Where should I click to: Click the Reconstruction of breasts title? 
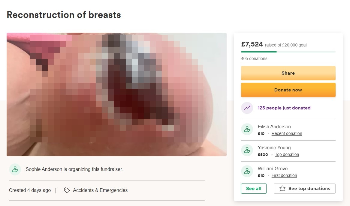pyautogui.click(x=64, y=15)
